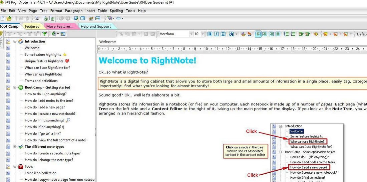367x182 pixels.
Task: Click the numbered list icon
Action: tap(293, 34)
